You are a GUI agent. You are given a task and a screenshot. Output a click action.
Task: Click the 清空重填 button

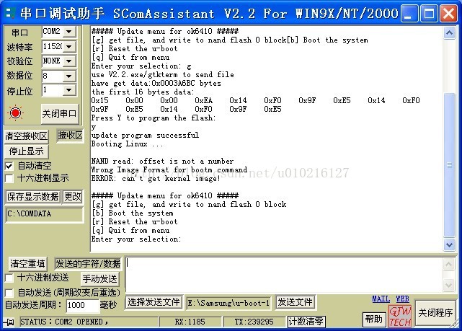tap(27, 263)
